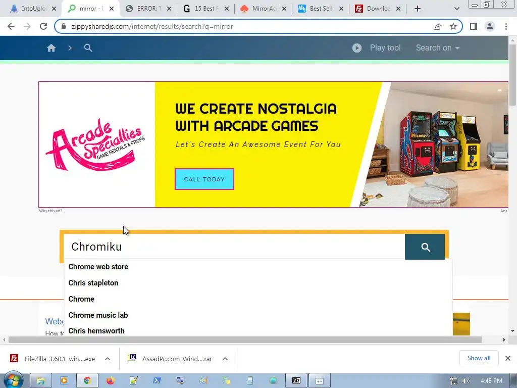This screenshot has width=517, height=388.
Task: Open the volume speaker tray icon
Action: (x=466, y=381)
